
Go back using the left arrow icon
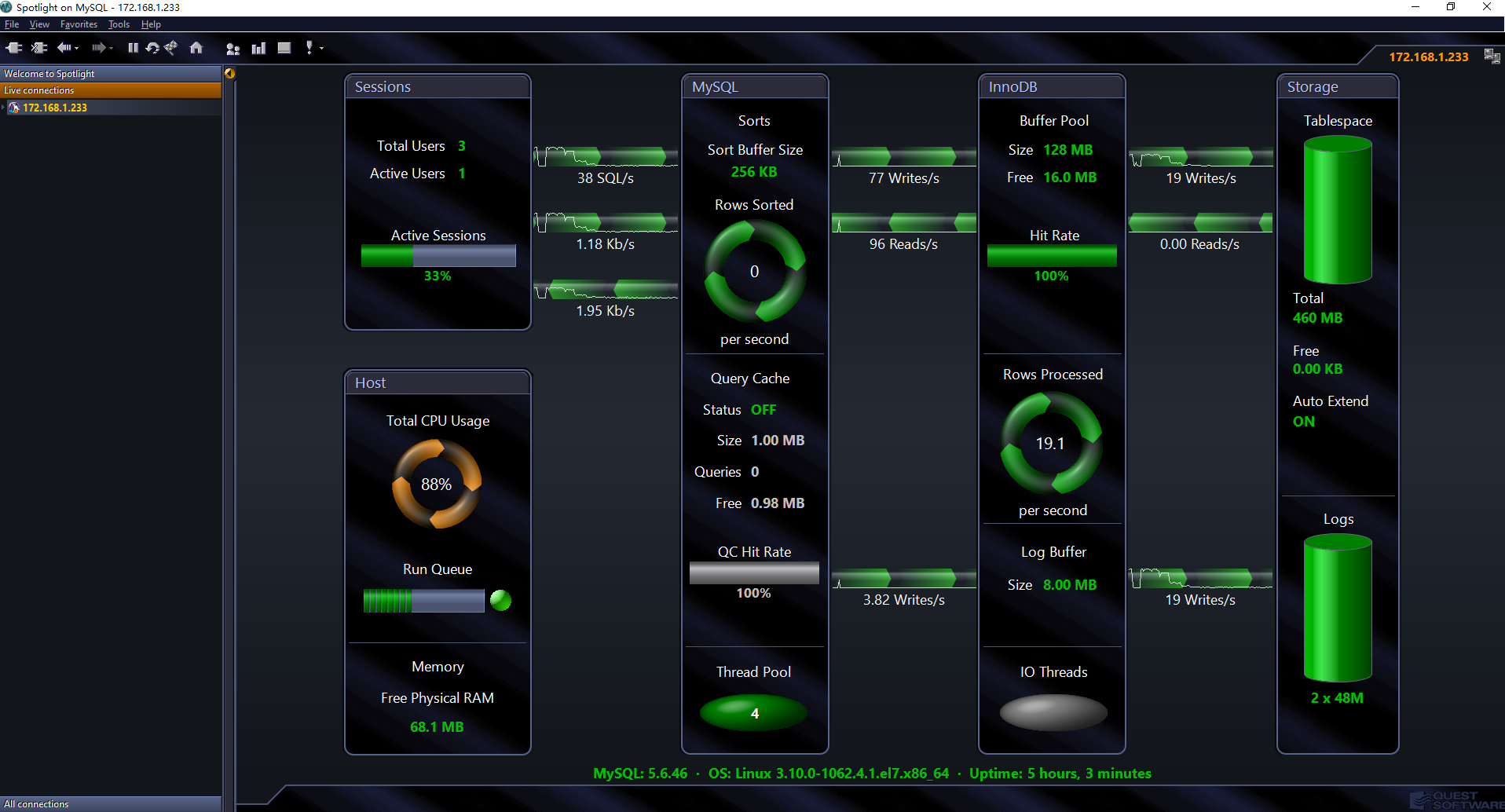click(x=64, y=48)
